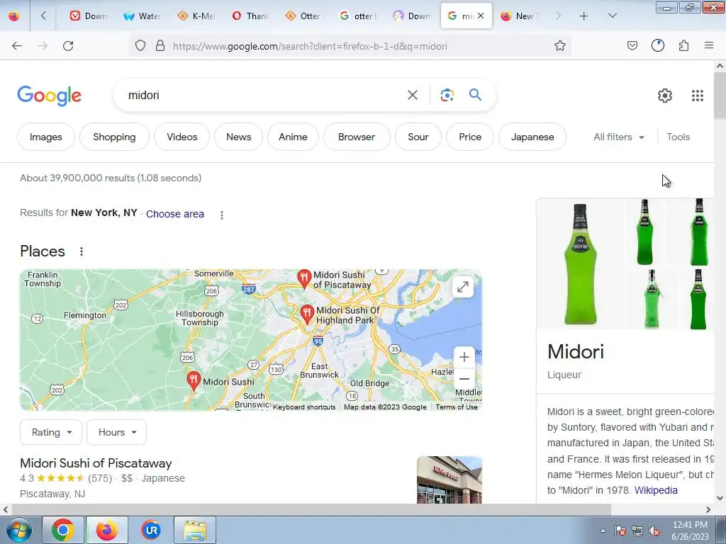The width and height of the screenshot is (726, 544).
Task: Select the Sour filter chip
Action: click(x=418, y=137)
